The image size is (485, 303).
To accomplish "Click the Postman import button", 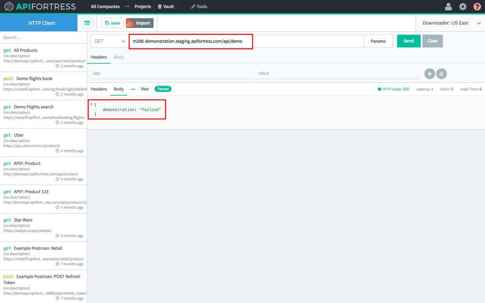I will (140, 23).
